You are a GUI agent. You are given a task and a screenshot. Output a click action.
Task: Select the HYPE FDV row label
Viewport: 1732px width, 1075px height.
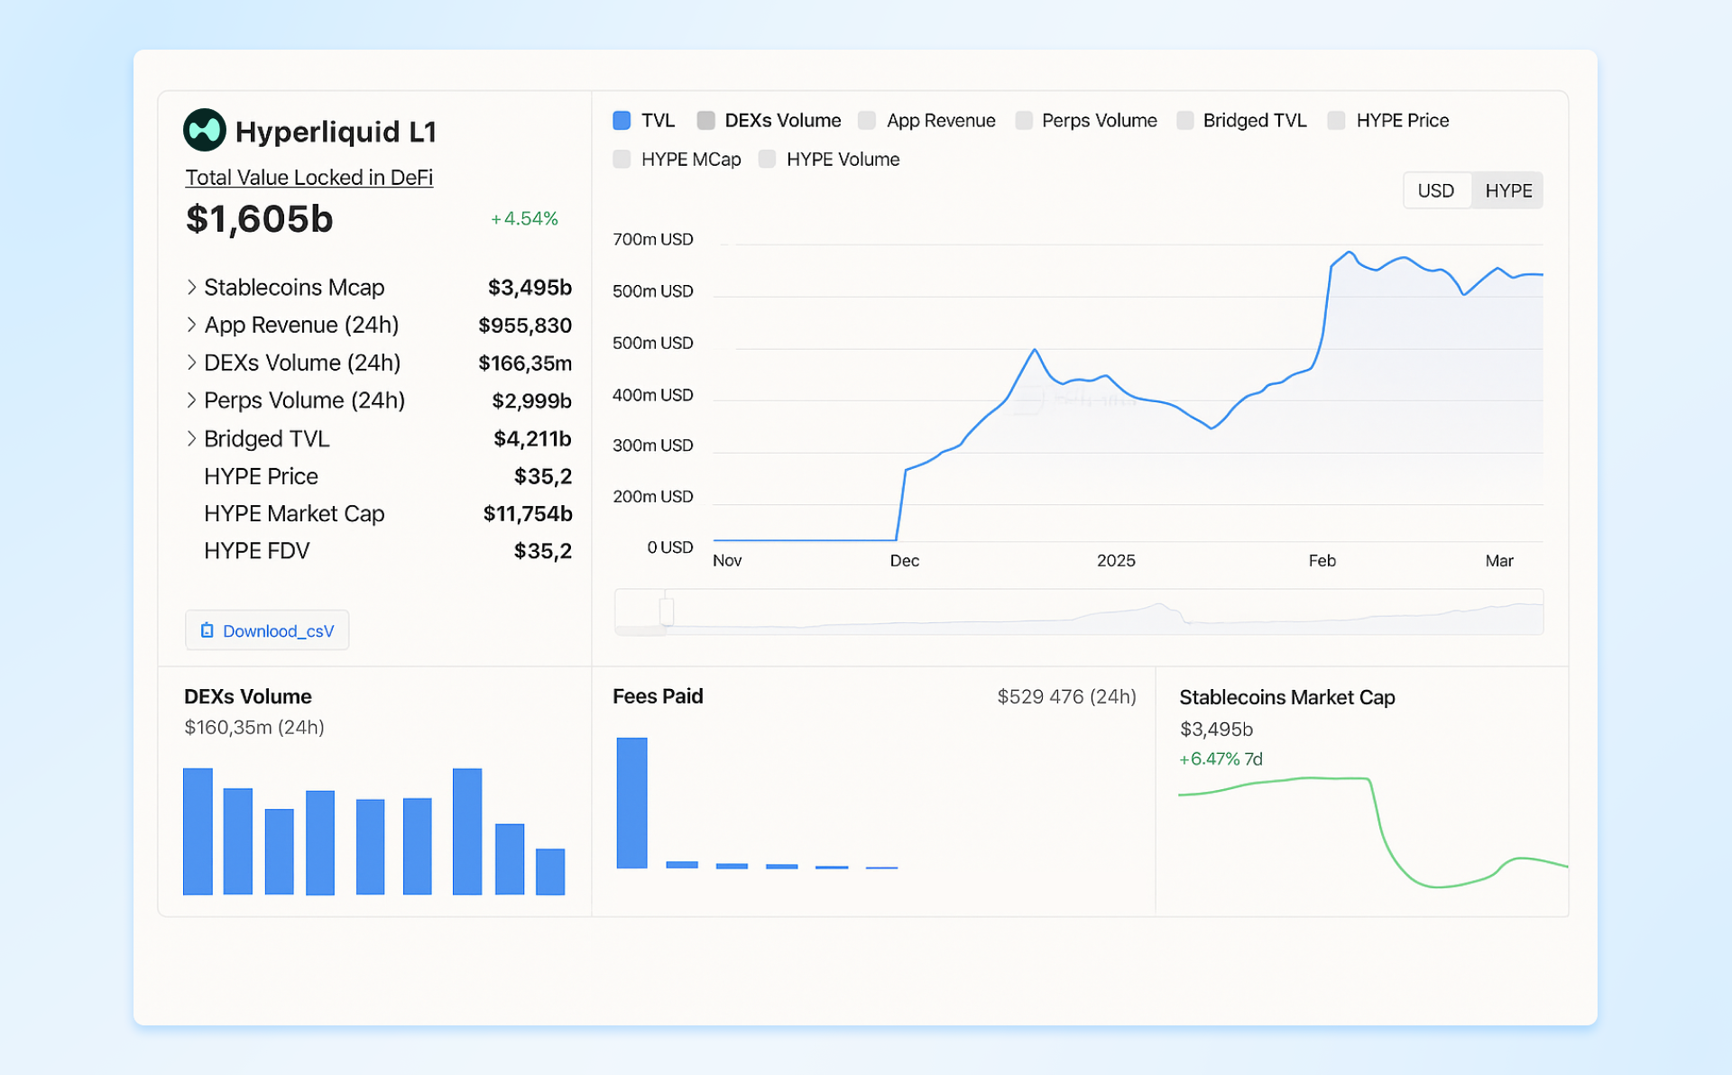pos(257,551)
